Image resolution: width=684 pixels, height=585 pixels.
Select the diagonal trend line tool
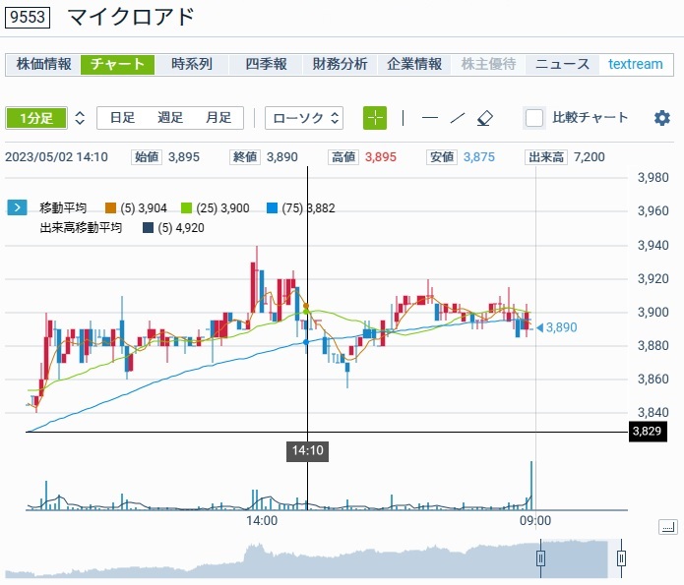pyautogui.click(x=457, y=118)
